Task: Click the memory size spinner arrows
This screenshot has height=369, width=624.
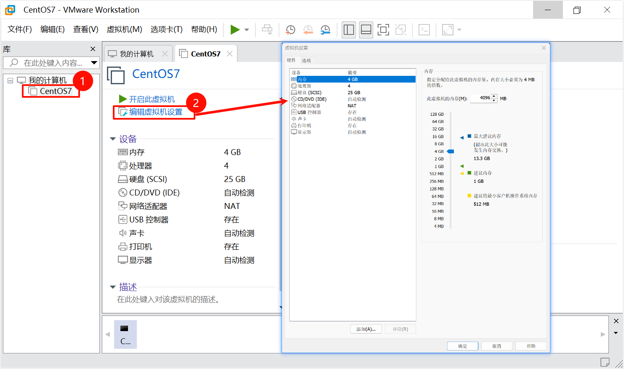Action: (494, 98)
